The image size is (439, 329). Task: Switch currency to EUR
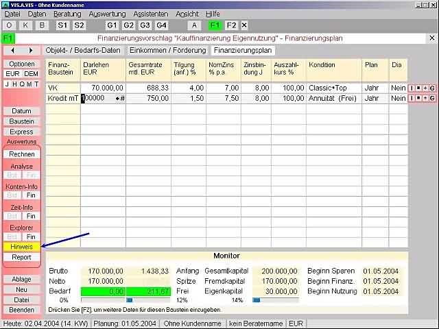pos(12,74)
